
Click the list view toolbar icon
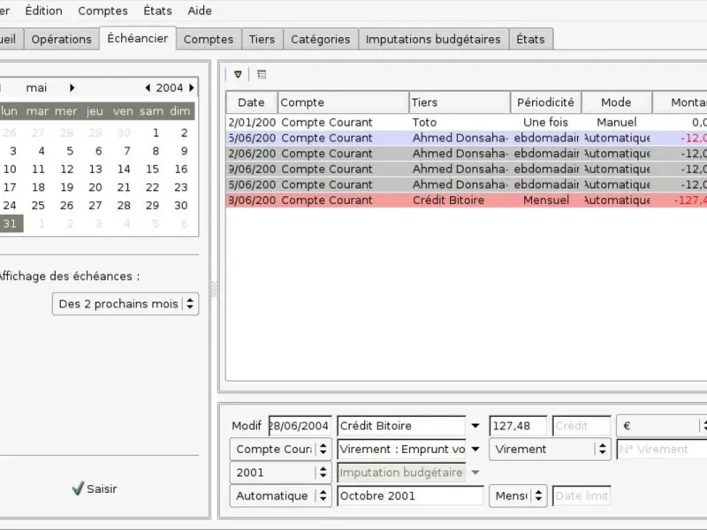[x=262, y=74]
